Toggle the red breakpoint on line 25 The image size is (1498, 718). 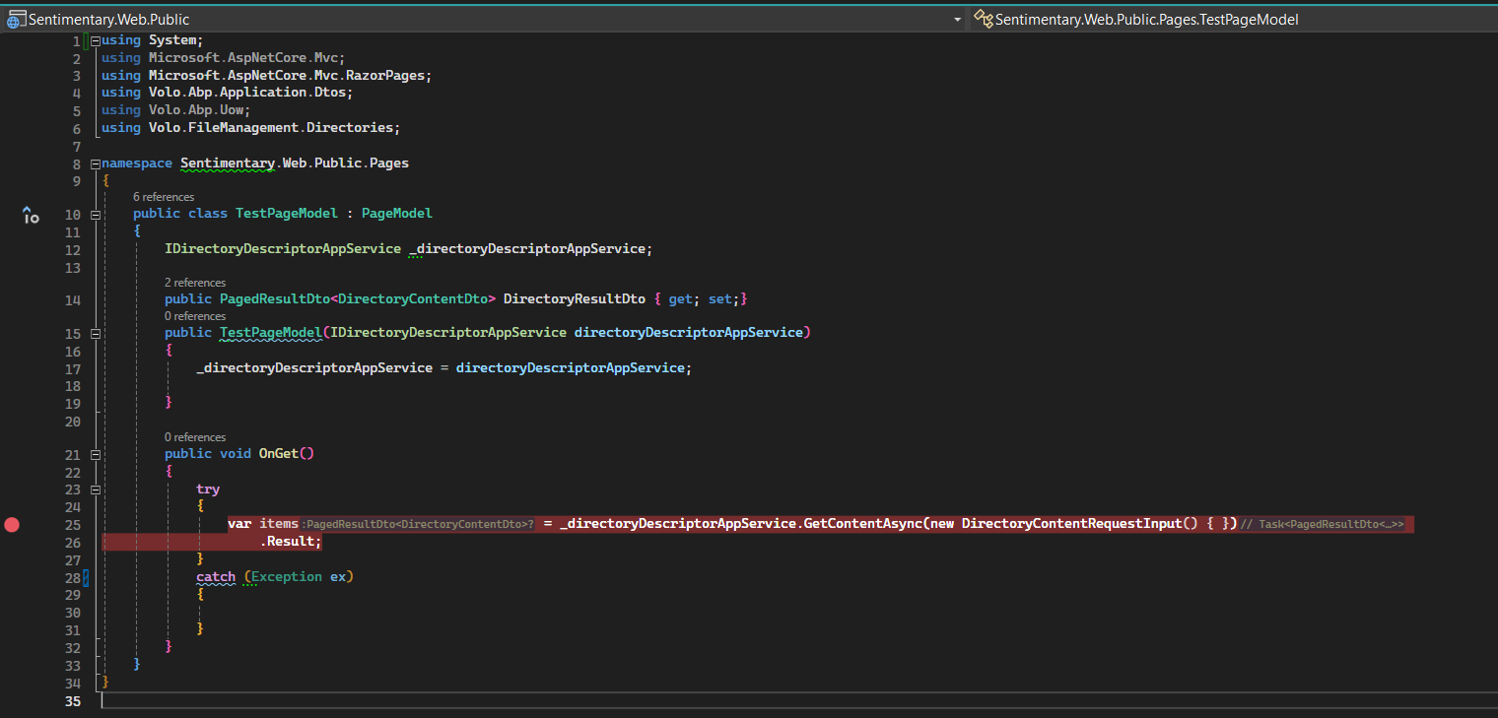[x=12, y=525]
